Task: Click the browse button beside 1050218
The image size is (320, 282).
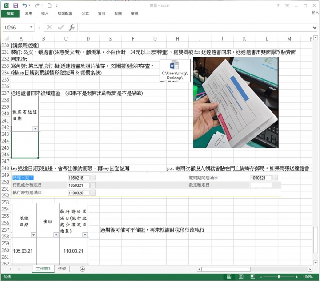Action: point(93,178)
